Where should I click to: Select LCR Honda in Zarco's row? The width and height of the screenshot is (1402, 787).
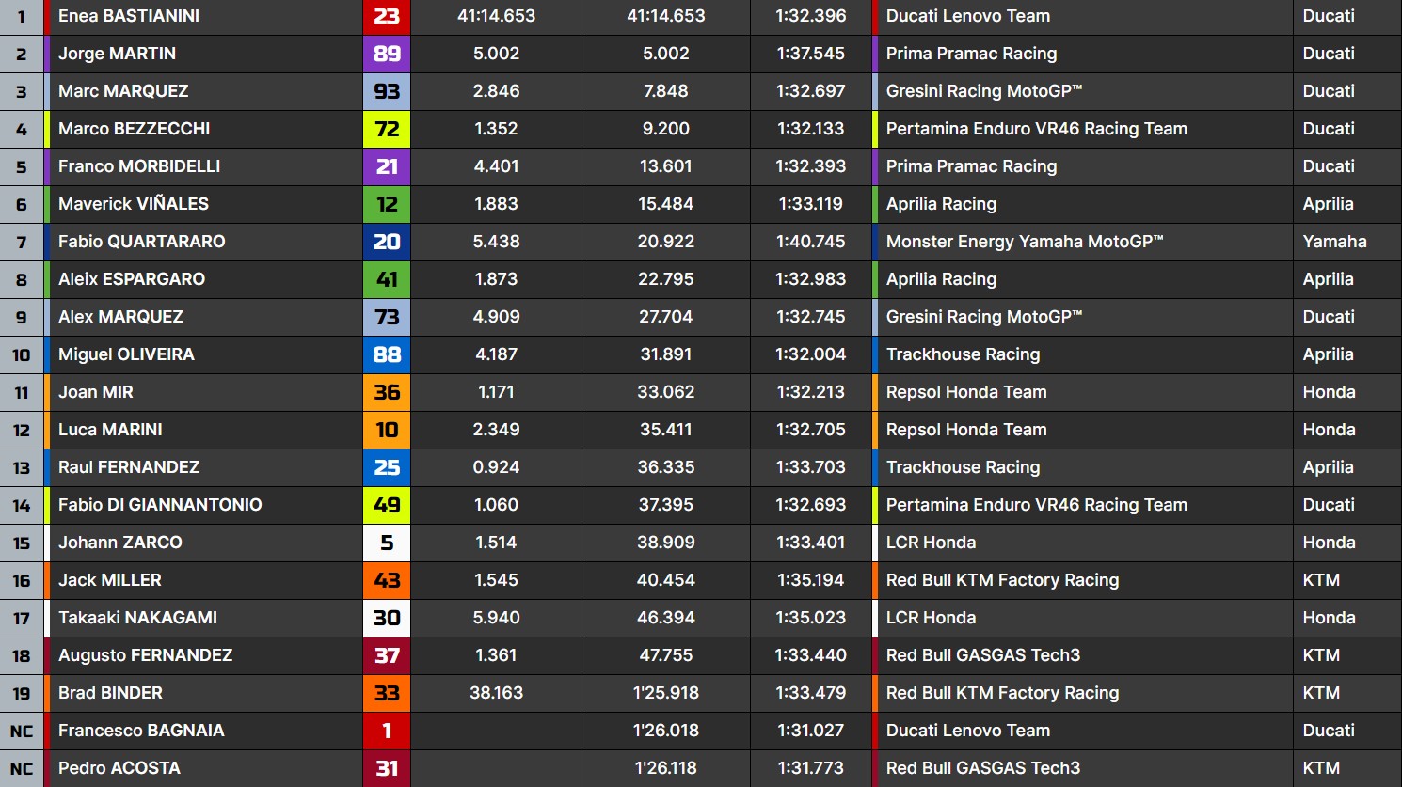click(x=932, y=543)
